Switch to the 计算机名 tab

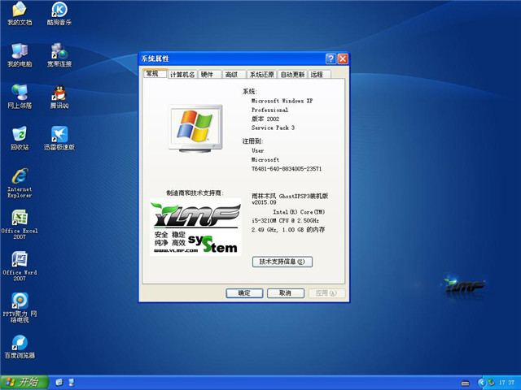pos(182,74)
